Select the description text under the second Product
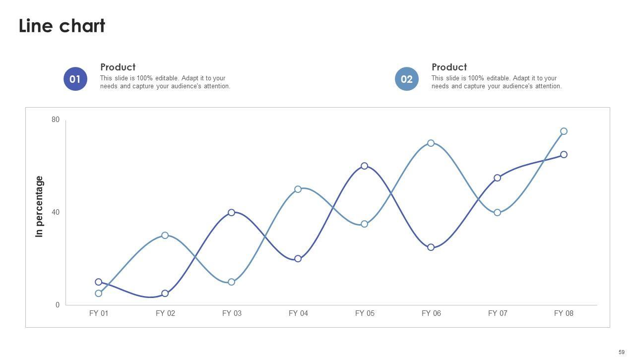Image resolution: width=635 pixels, height=357 pixels. pyautogui.click(x=496, y=82)
